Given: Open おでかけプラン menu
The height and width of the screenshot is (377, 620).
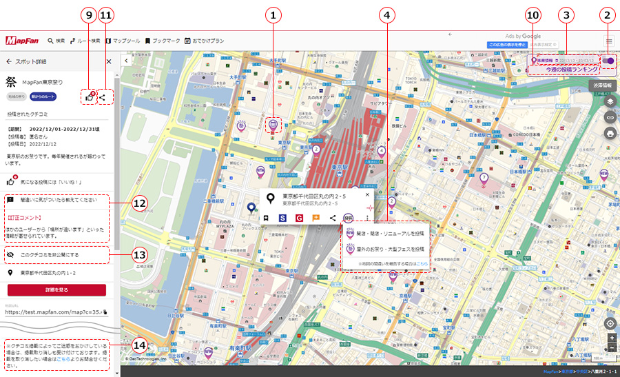Looking at the screenshot, I should pos(205,41).
